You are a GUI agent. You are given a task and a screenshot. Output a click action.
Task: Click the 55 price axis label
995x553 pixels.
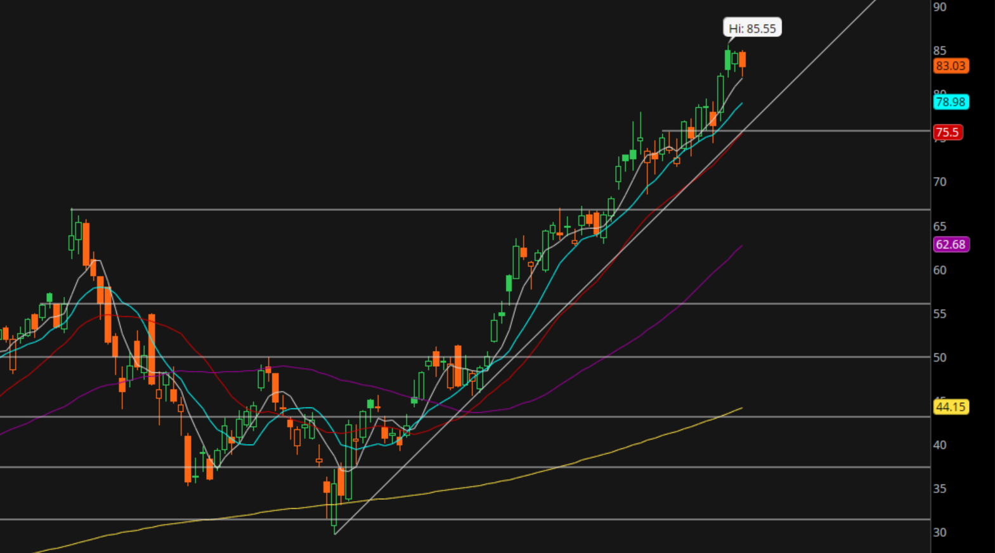940,314
